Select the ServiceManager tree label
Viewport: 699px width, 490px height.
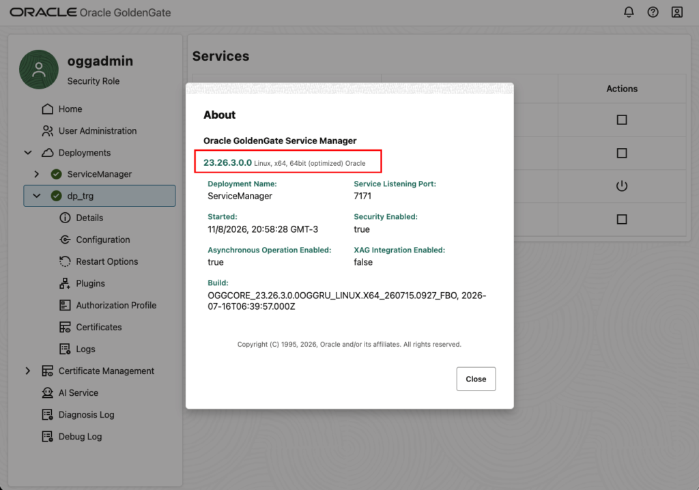point(100,174)
